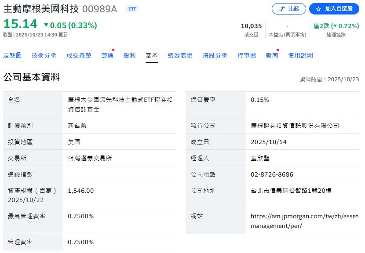Click the 15.14 closing price
365x253 pixels.
point(21,24)
